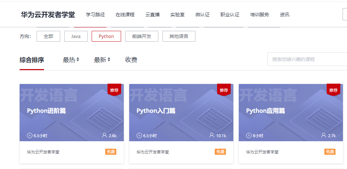
Task: Click 华为云开发者学堂 provider under Python进阶篇
Action: click(x=43, y=152)
